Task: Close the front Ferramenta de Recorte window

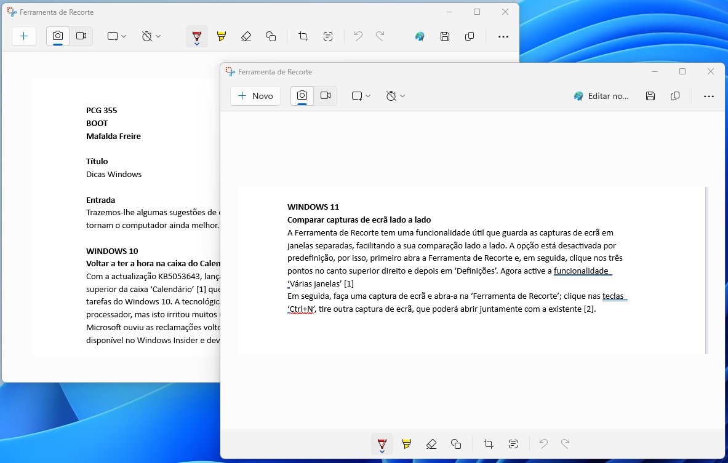Action: coord(710,71)
